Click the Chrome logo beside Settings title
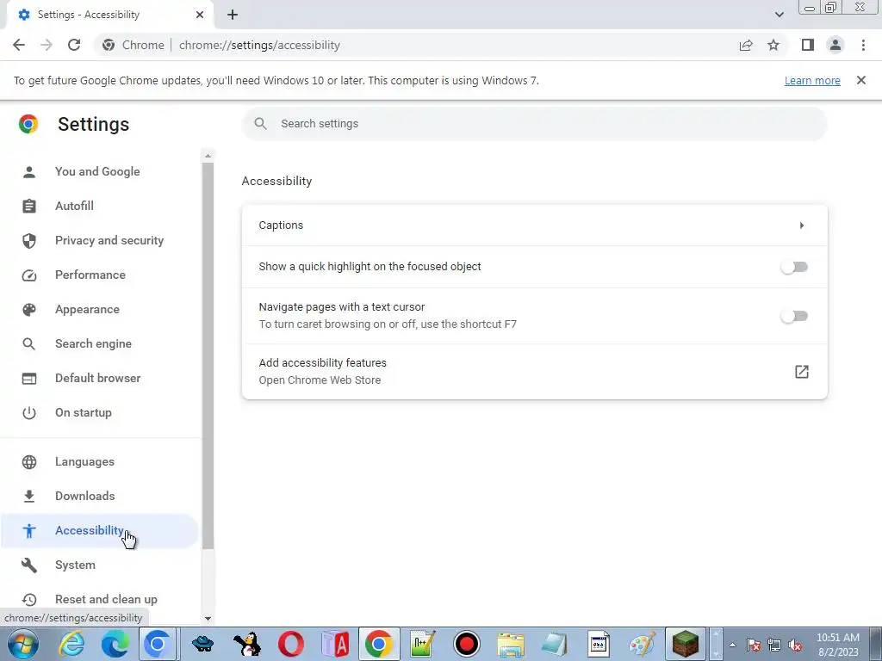 point(28,124)
